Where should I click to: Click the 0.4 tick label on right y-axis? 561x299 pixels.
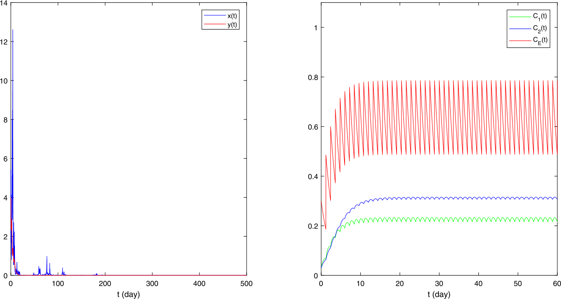(x=313, y=176)
